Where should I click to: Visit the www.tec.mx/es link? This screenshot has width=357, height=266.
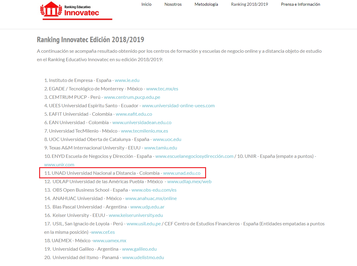162,89
